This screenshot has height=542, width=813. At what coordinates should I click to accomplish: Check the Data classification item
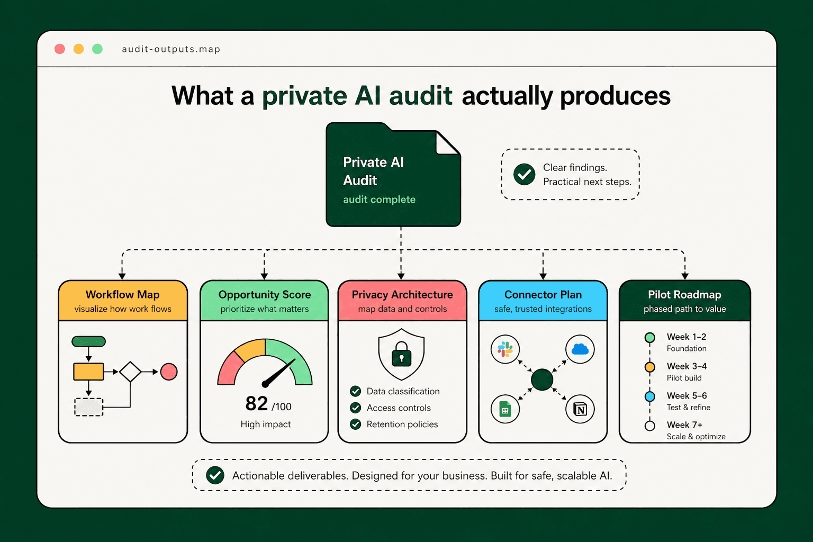[x=355, y=391]
